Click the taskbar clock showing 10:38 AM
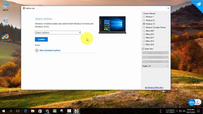Viewport: 203px width, 114px height. pos(191,111)
